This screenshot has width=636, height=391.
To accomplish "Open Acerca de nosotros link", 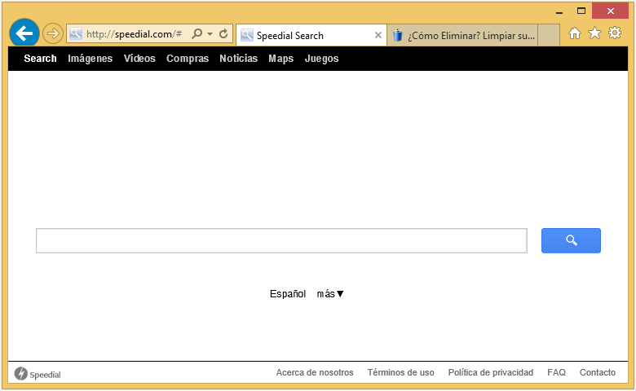I will click(x=315, y=372).
